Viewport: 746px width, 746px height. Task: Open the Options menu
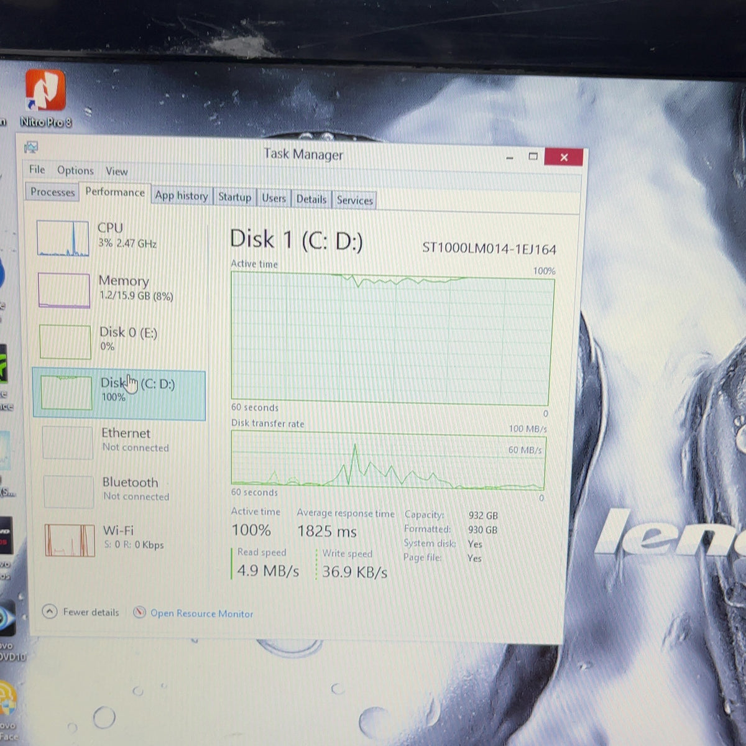click(75, 170)
